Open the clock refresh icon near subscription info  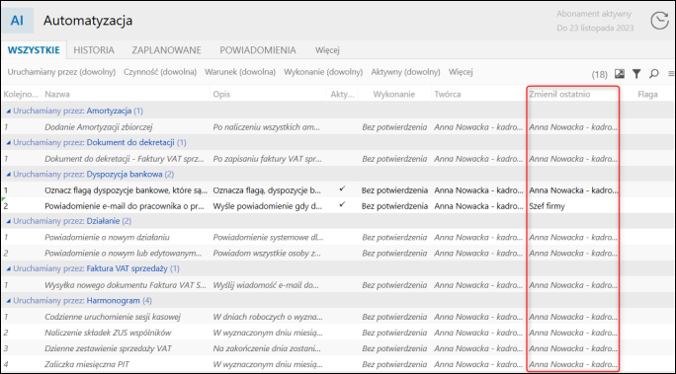(659, 21)
